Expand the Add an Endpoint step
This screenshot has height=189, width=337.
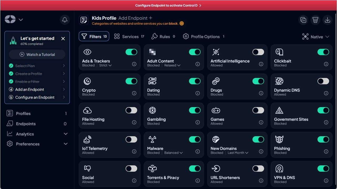[37, 90]
